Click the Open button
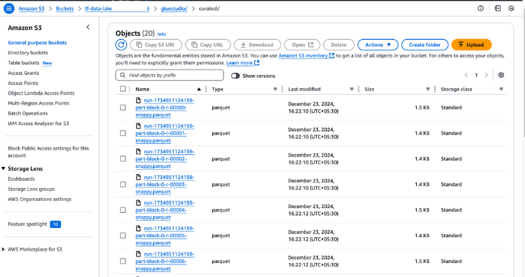The width and height of the screenshot is (525, 277). (302, 44)
